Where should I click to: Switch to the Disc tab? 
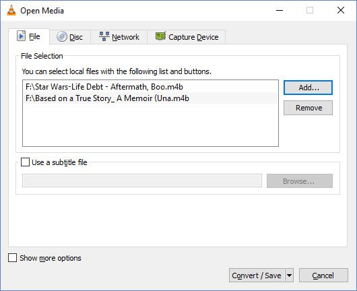tap(70, 37)
